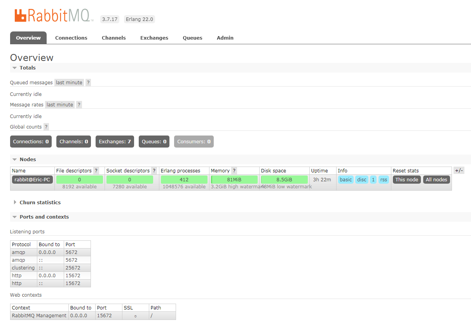Open node rabbit@Eric-PC details
Viewport: 471px width, 325px height.
click(33, 179)
